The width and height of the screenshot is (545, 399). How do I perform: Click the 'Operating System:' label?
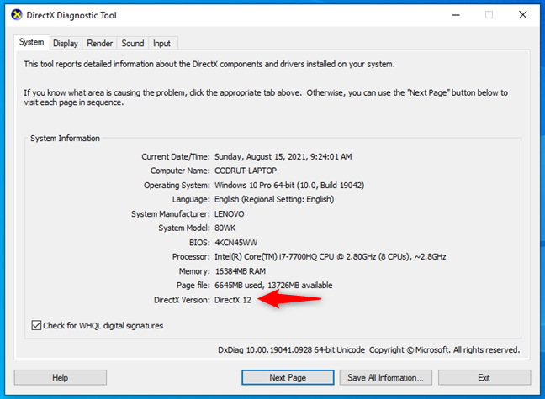[x=177, y=186]
